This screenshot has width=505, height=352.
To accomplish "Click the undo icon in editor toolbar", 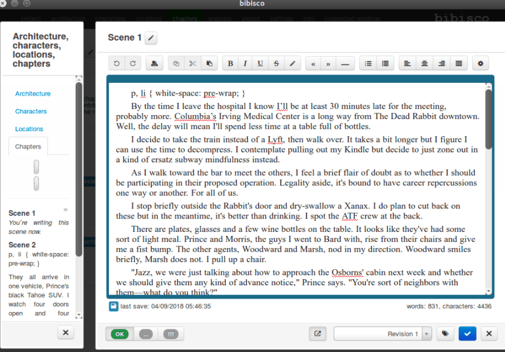I will pyautogui.click(x=116, y=63).
